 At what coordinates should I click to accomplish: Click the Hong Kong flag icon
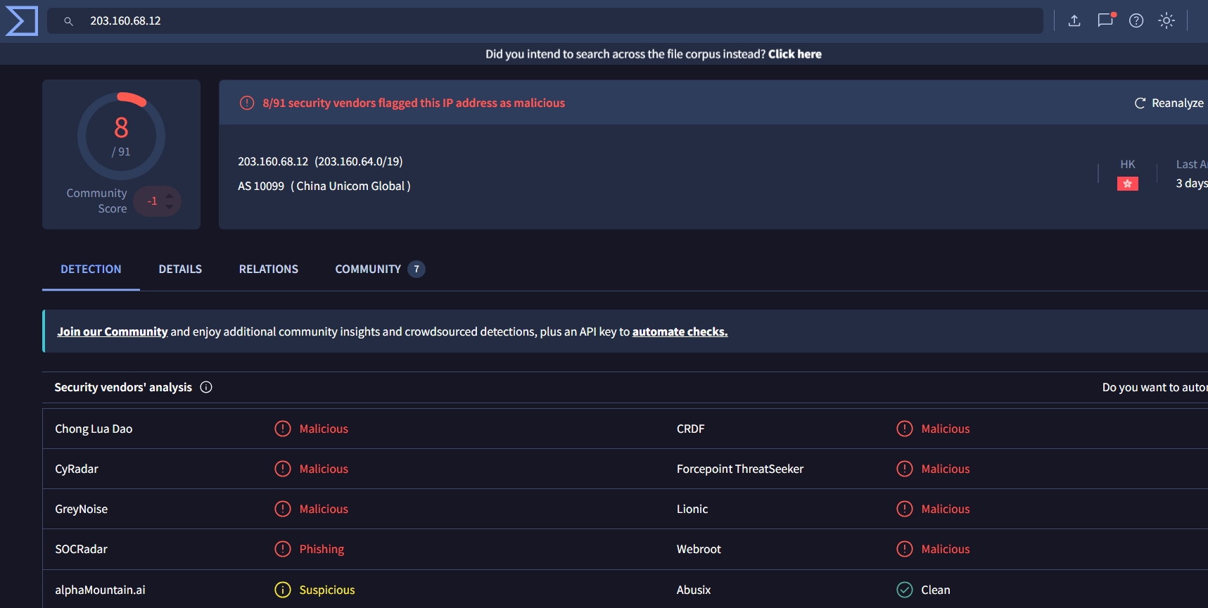[1128, 184]
